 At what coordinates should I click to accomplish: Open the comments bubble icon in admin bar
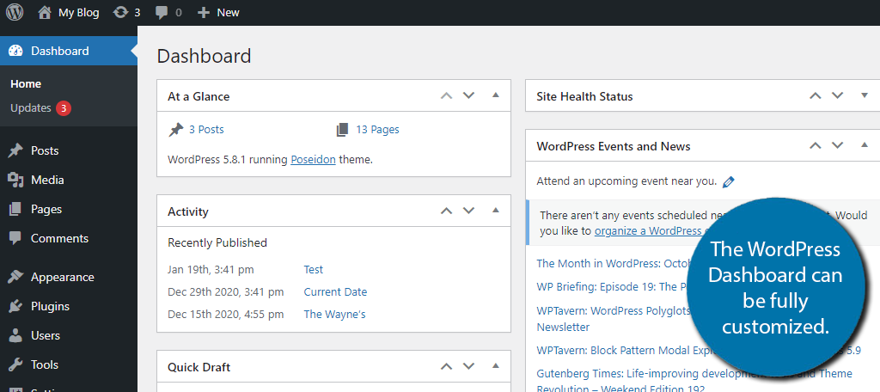162,12
